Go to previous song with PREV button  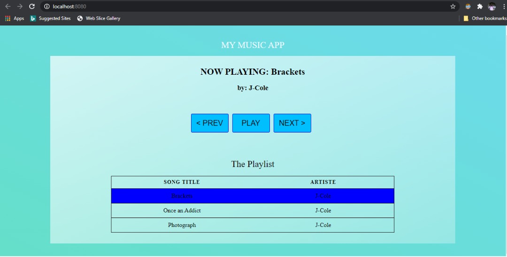point(209,123)
